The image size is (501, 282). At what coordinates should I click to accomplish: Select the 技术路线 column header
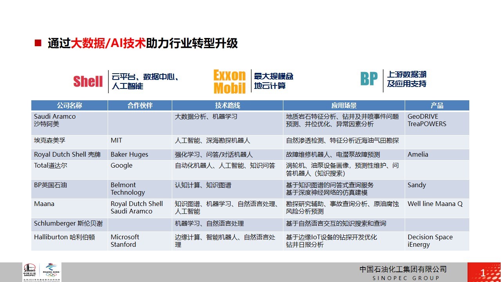(x=227, y=106)
